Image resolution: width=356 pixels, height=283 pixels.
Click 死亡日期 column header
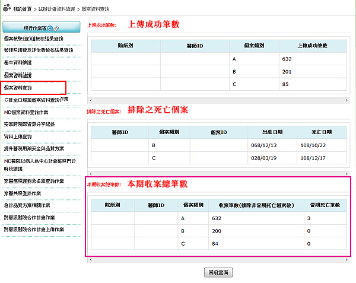320,131
